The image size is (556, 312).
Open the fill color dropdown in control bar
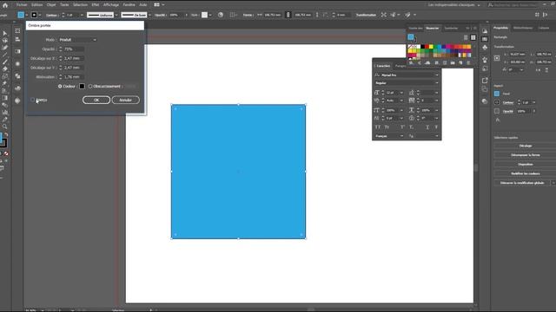point(27,16)
